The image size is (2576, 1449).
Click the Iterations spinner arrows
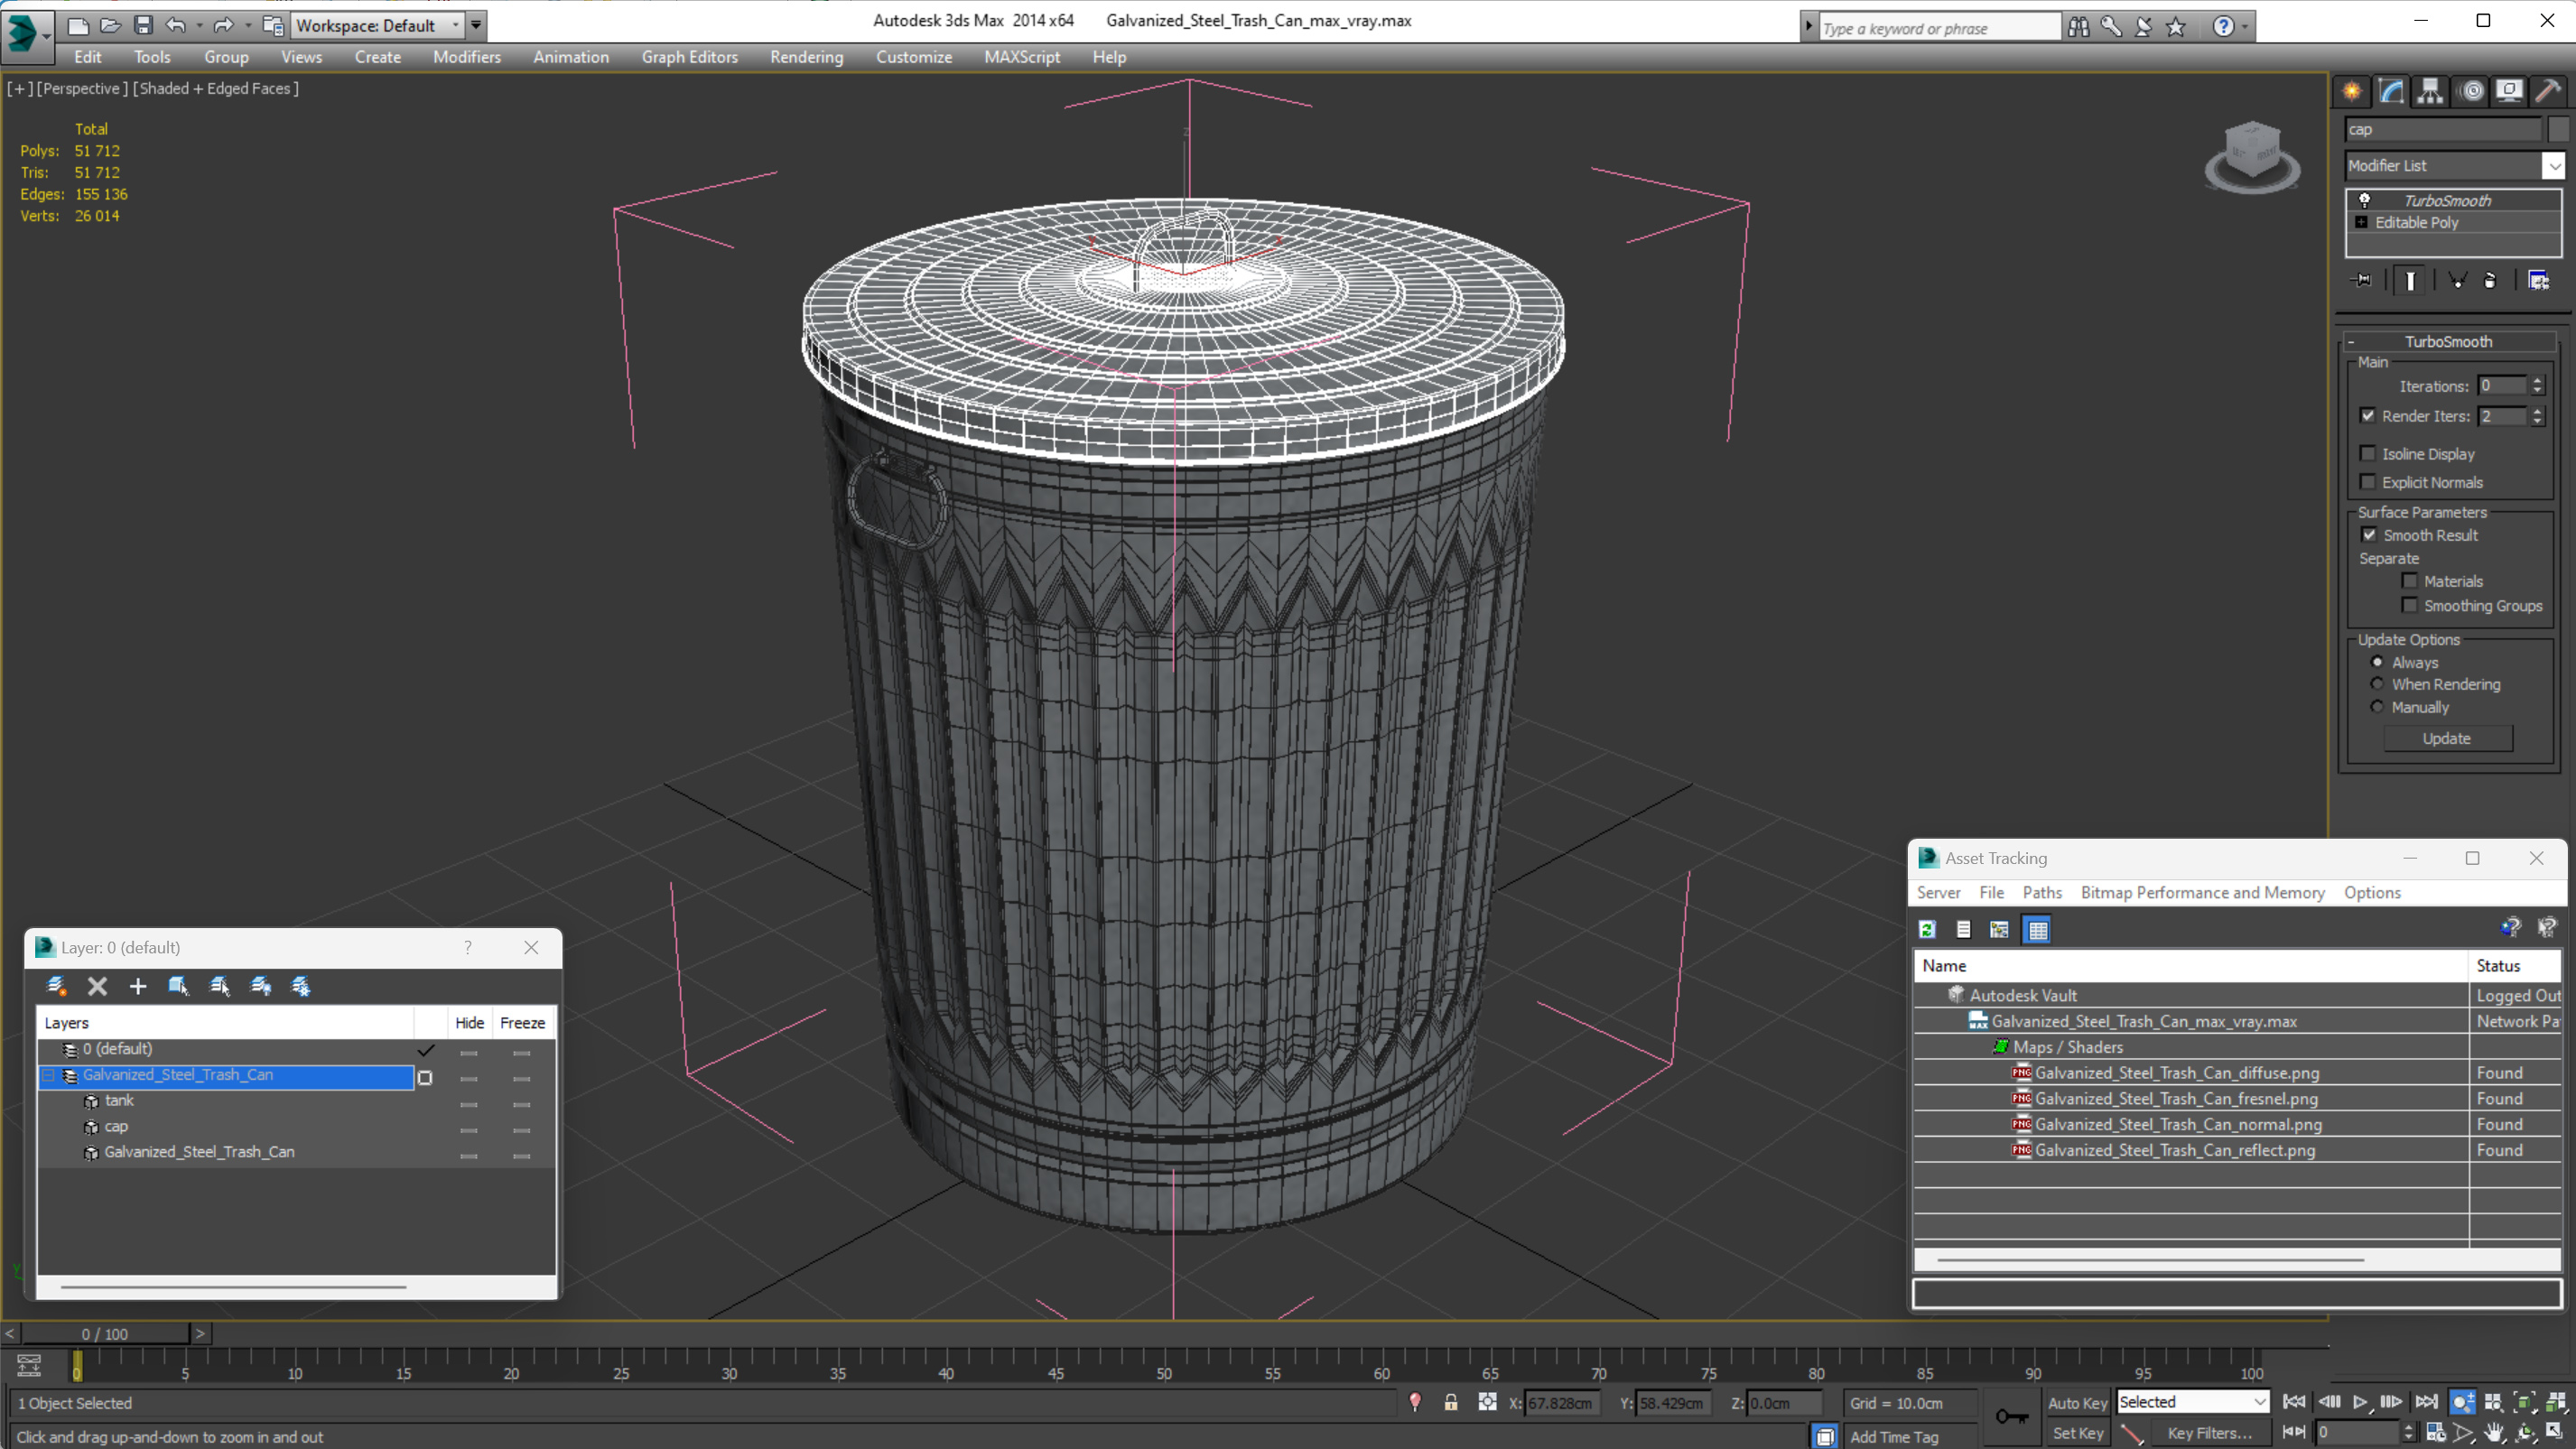(2536, 385)
